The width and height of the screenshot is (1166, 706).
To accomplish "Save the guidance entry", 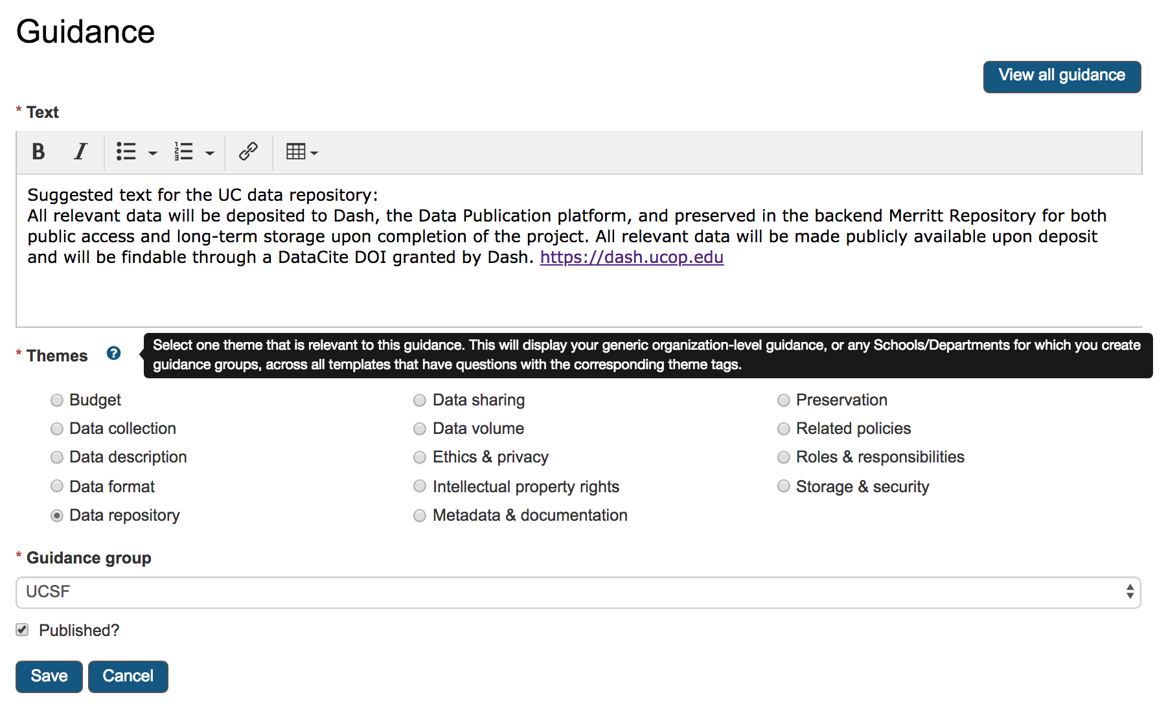I will 48,676.
